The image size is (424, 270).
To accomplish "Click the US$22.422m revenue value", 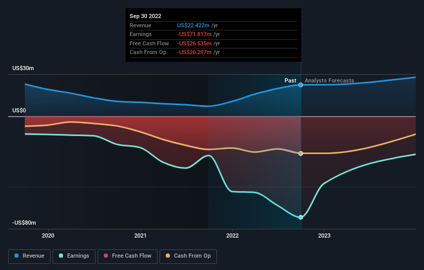I will (193, 25).
